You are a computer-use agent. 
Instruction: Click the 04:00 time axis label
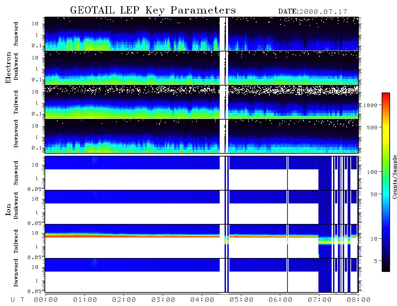202,300
